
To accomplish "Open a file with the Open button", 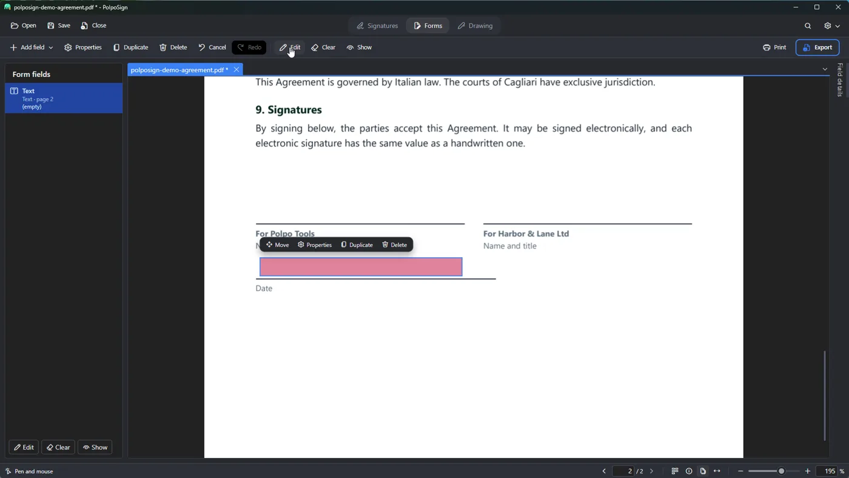I will pos(24,25).
